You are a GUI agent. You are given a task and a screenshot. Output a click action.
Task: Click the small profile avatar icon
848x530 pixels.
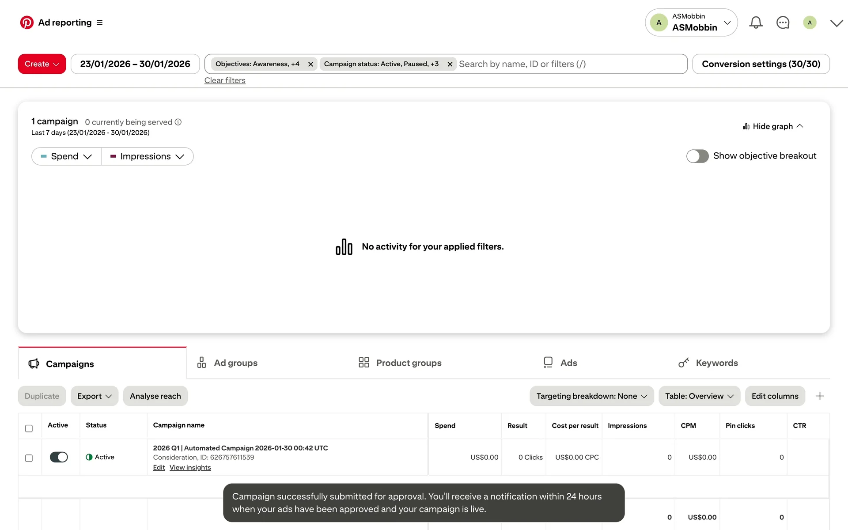point(810,23)
